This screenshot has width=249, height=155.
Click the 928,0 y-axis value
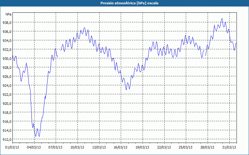click(7, 68)
